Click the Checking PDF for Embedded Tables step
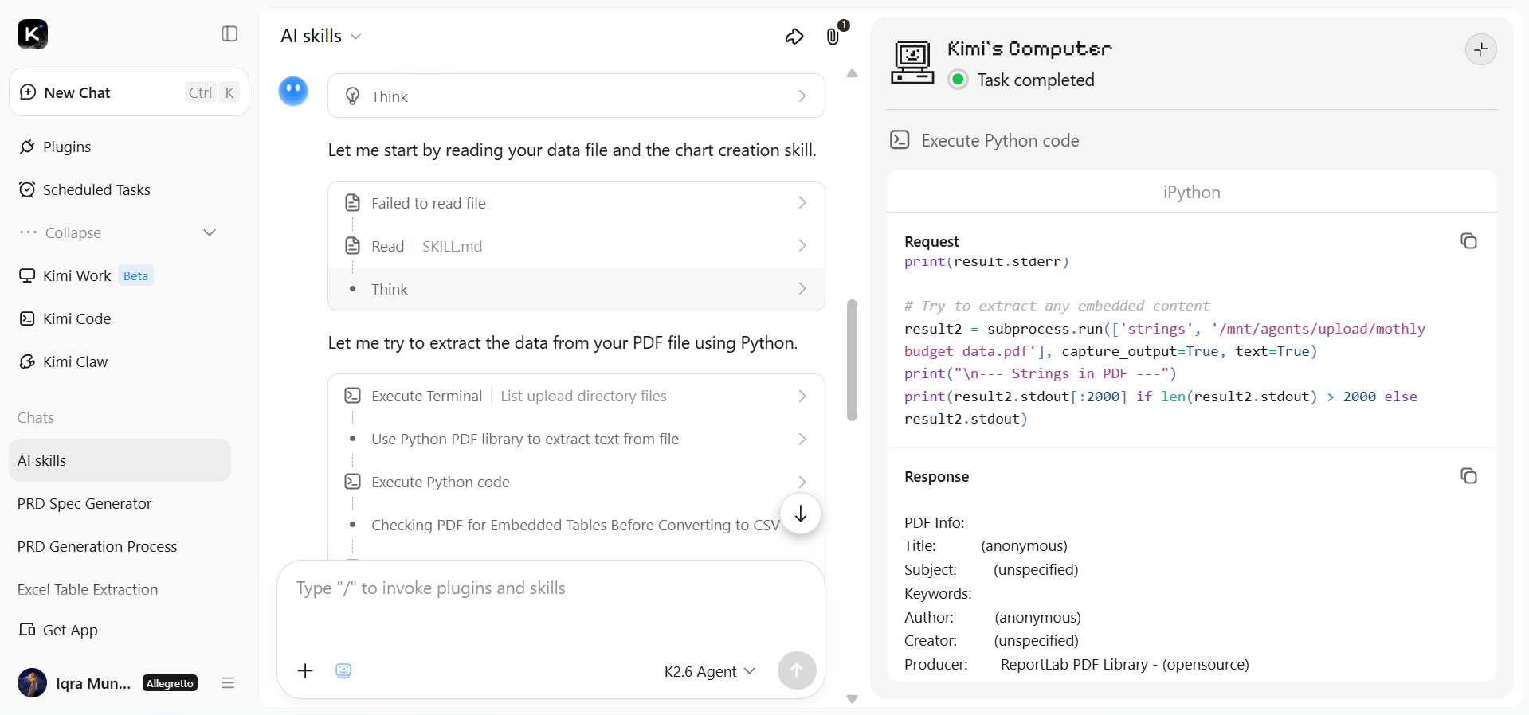The height and width of the screenshot is (715, 1529). [x=575, y=525]
